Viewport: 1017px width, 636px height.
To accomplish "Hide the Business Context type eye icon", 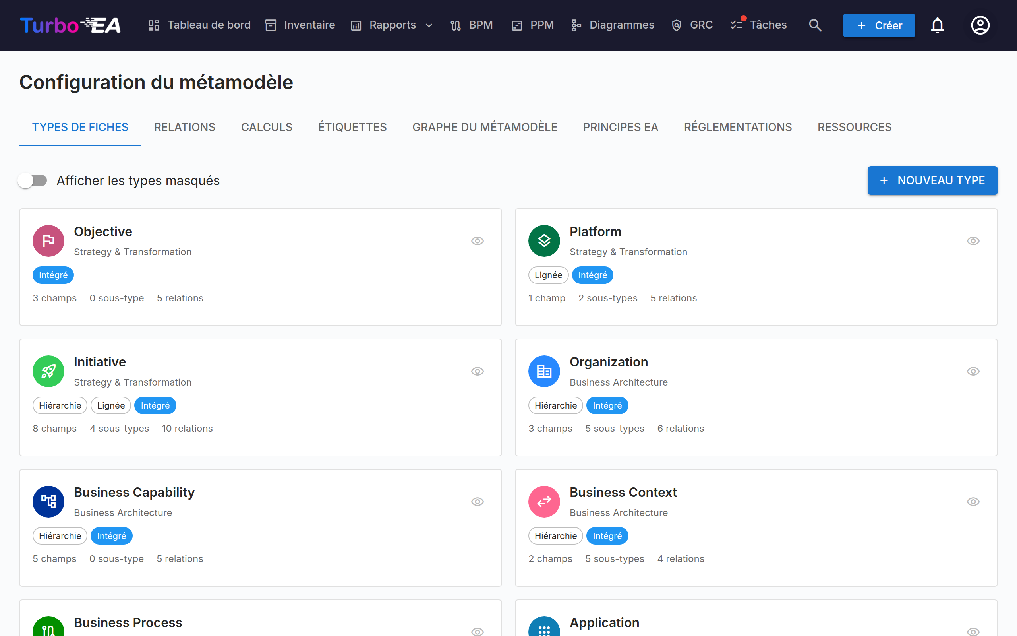I will (x=973, y=502).
